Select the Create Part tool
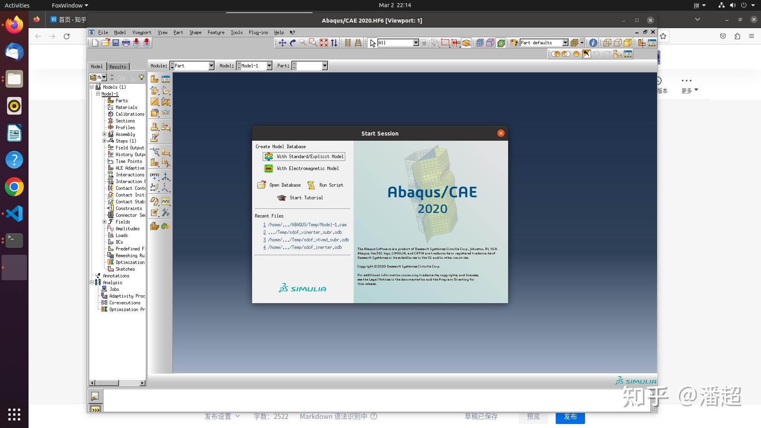The image size is (761, 428). (155, 78)
